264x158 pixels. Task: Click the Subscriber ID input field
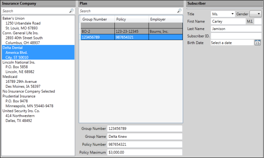[236, 36]
